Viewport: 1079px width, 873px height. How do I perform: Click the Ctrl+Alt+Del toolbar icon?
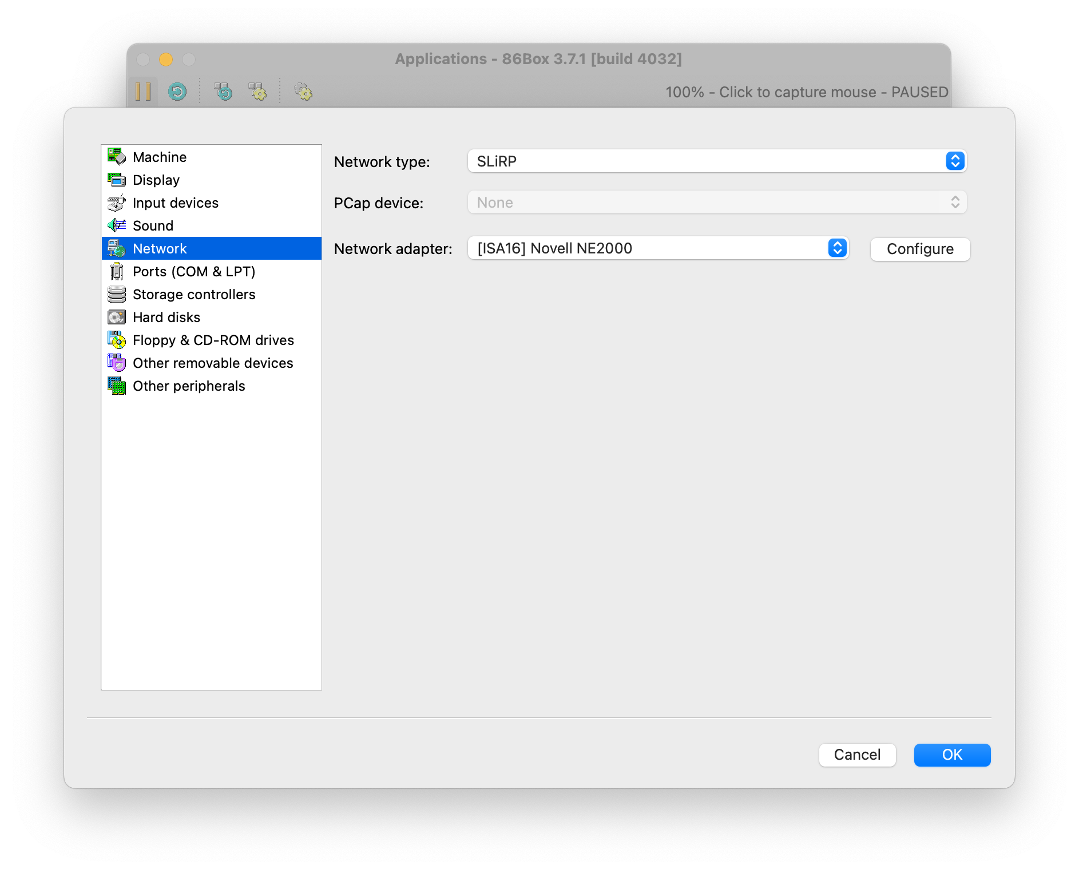point(223,92)
